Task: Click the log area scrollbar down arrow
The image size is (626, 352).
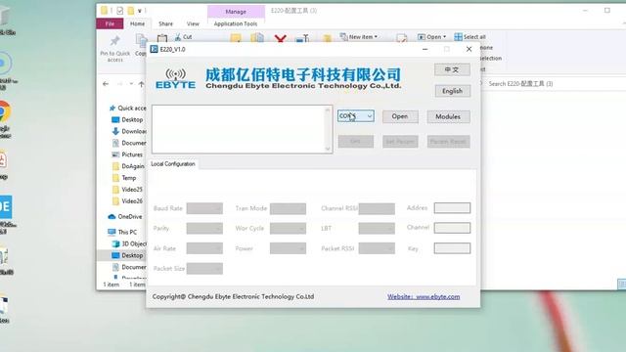Action: pyautogui.click(x=328, y=149)
